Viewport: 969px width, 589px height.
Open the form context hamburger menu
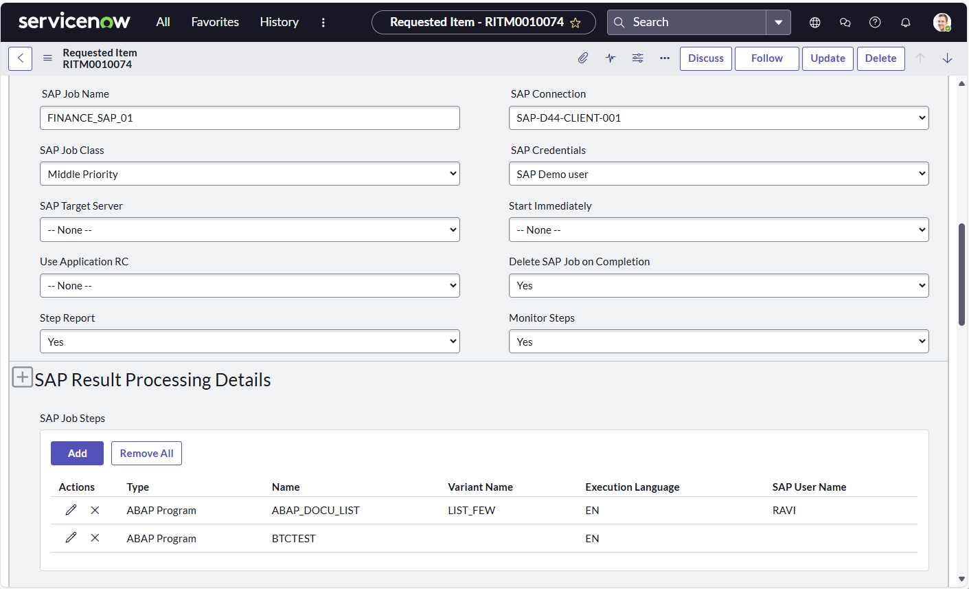(x=47, y=58)
